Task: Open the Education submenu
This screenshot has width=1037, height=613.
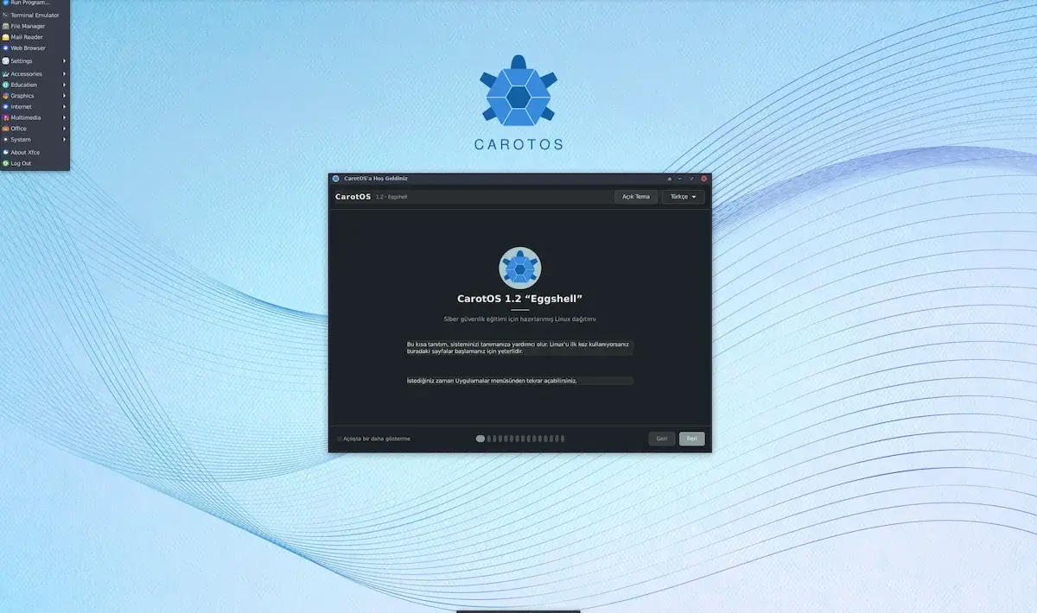Action: [35, 85]
